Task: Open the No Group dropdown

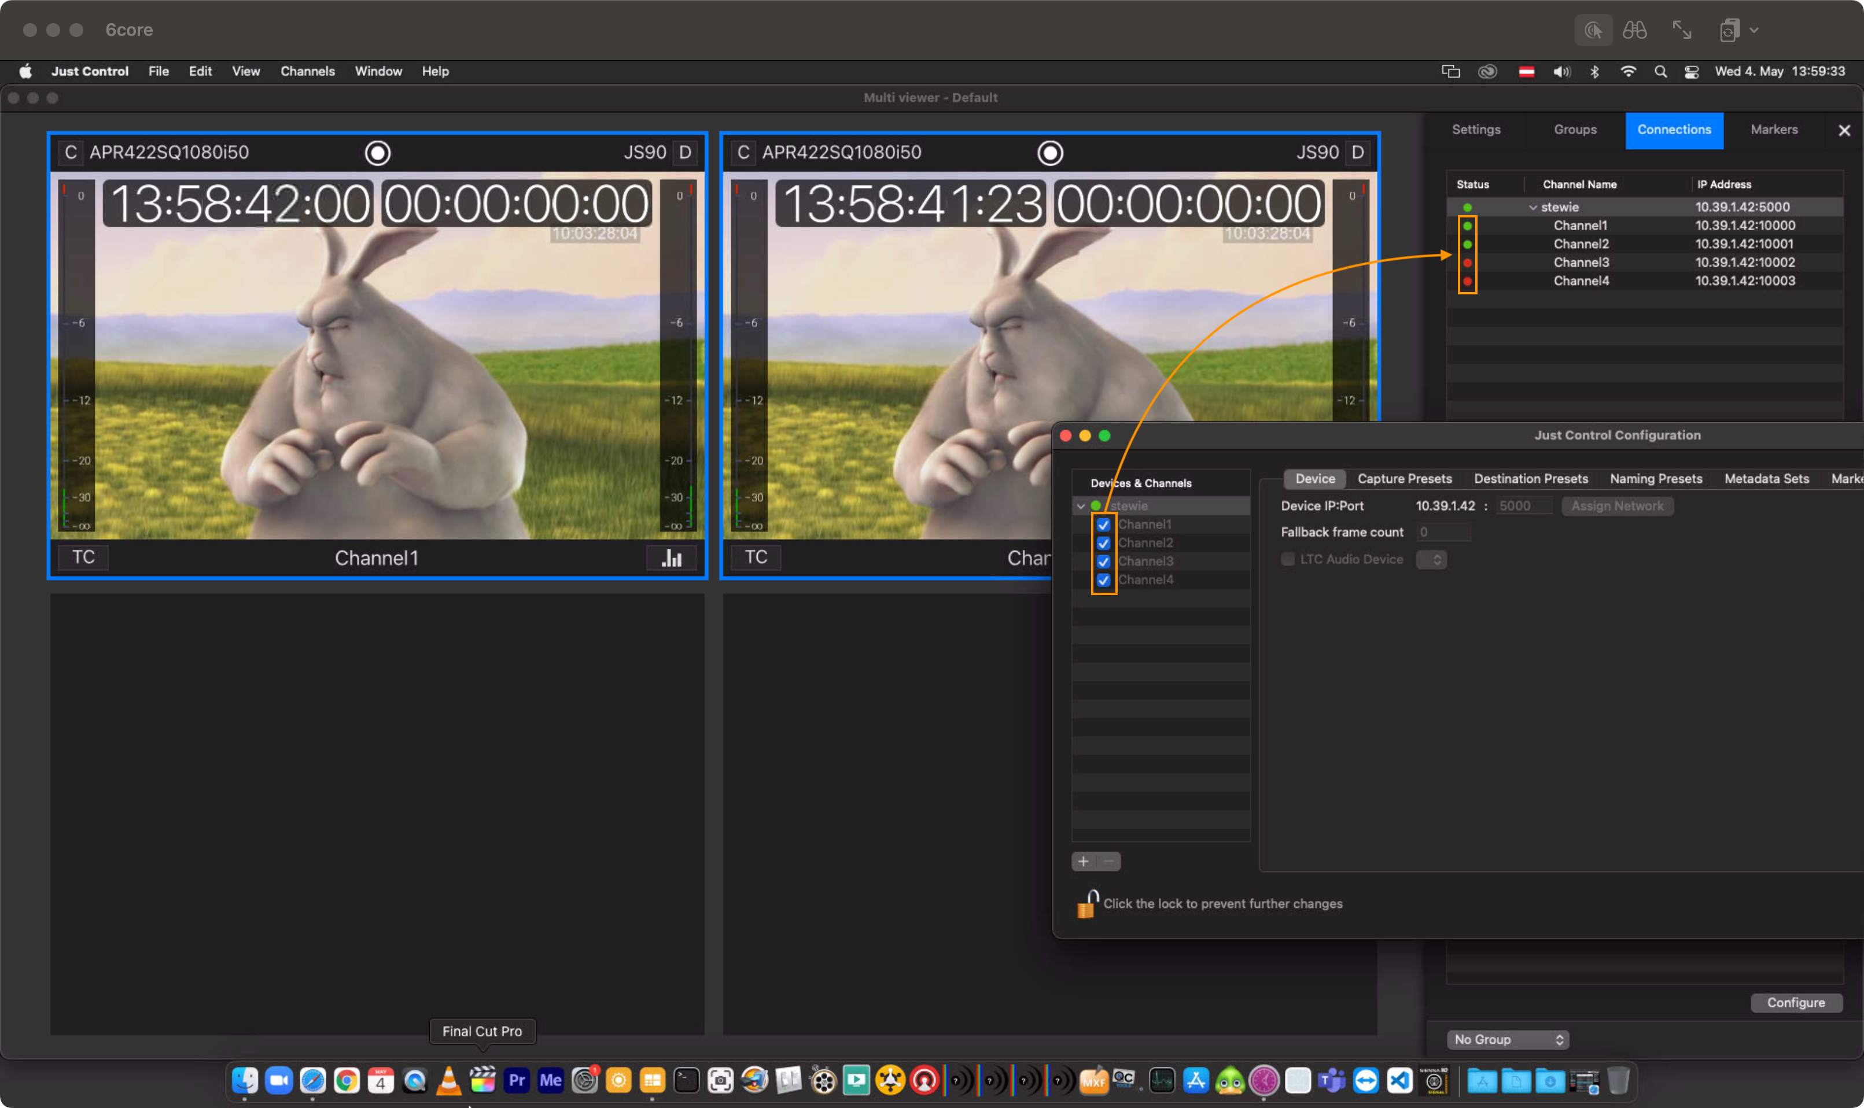Action: [1508, 1039]
